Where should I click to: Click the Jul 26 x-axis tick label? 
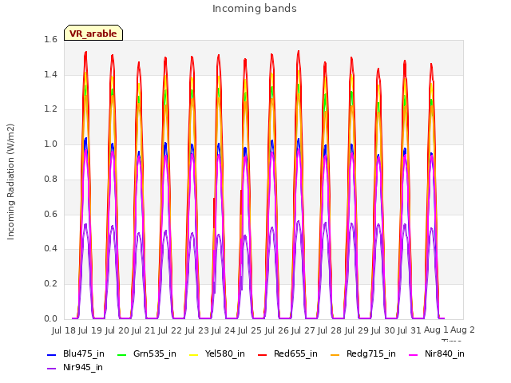click(276, 330)
